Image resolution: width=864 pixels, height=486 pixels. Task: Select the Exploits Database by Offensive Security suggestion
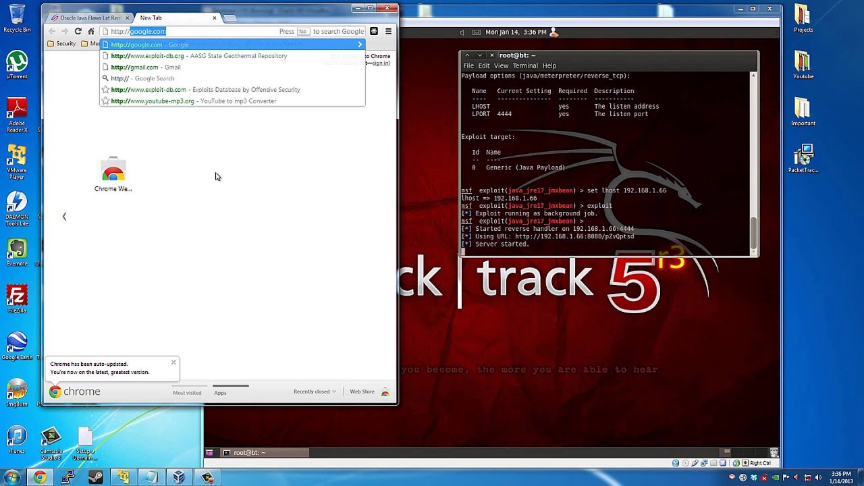(x=232, y=90)
